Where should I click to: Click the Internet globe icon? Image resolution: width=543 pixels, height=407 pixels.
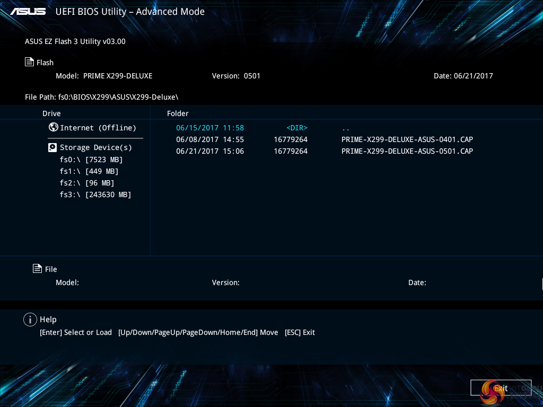53,127
